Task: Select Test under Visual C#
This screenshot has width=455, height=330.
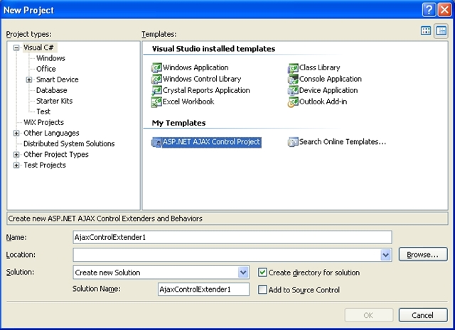Action: click(43, 112)
